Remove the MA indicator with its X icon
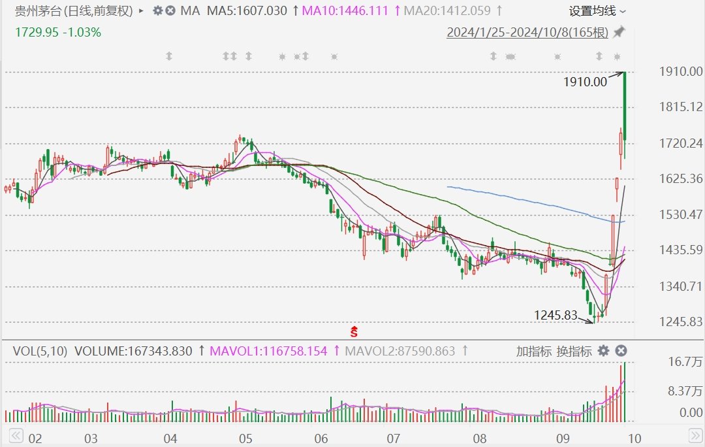 tap(170, 10)
